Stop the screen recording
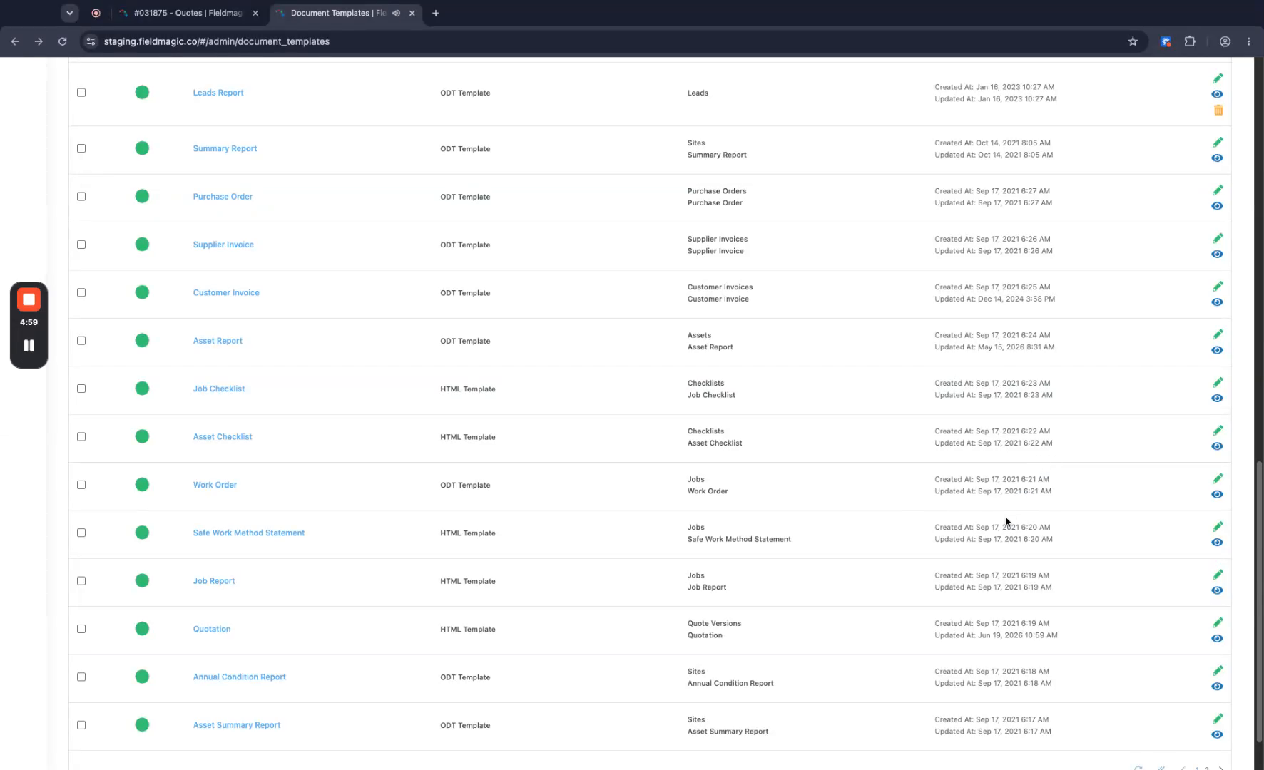Viewport: 1264px width, 770px height. pyautogui.click(x=29, y=299)
